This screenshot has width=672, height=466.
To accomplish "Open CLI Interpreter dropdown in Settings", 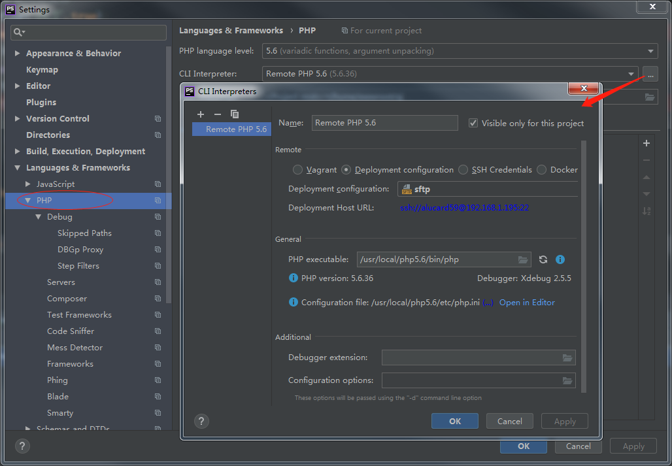I will [x=450, y=74].
